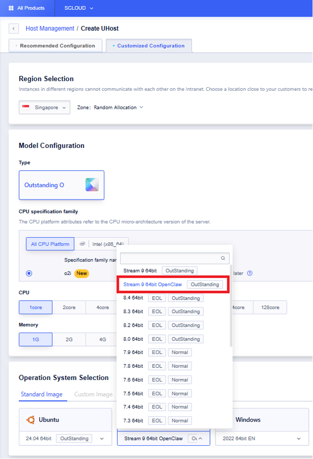Open the Ubuntu 24.04 64bit version dropdown
Screen dimensions: 313x459
click(x=102, y=438)
